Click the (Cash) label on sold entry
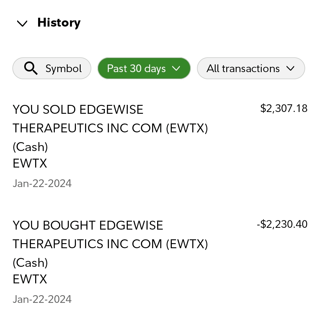This screenshot has height=320, width=319. click(x=30, y=147)
